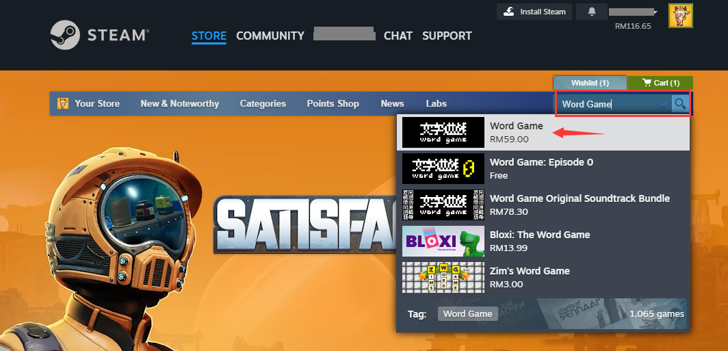Open the Your Store menu

(97, 103)
